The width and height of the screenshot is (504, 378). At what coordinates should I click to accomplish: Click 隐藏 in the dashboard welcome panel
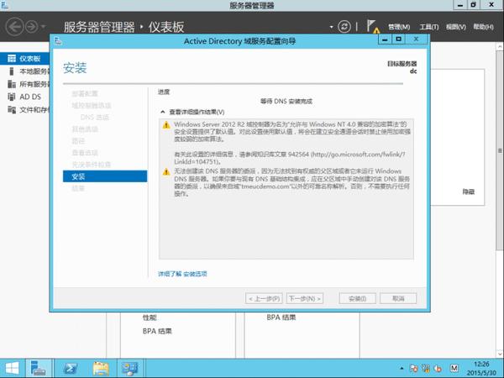(469, 192)
